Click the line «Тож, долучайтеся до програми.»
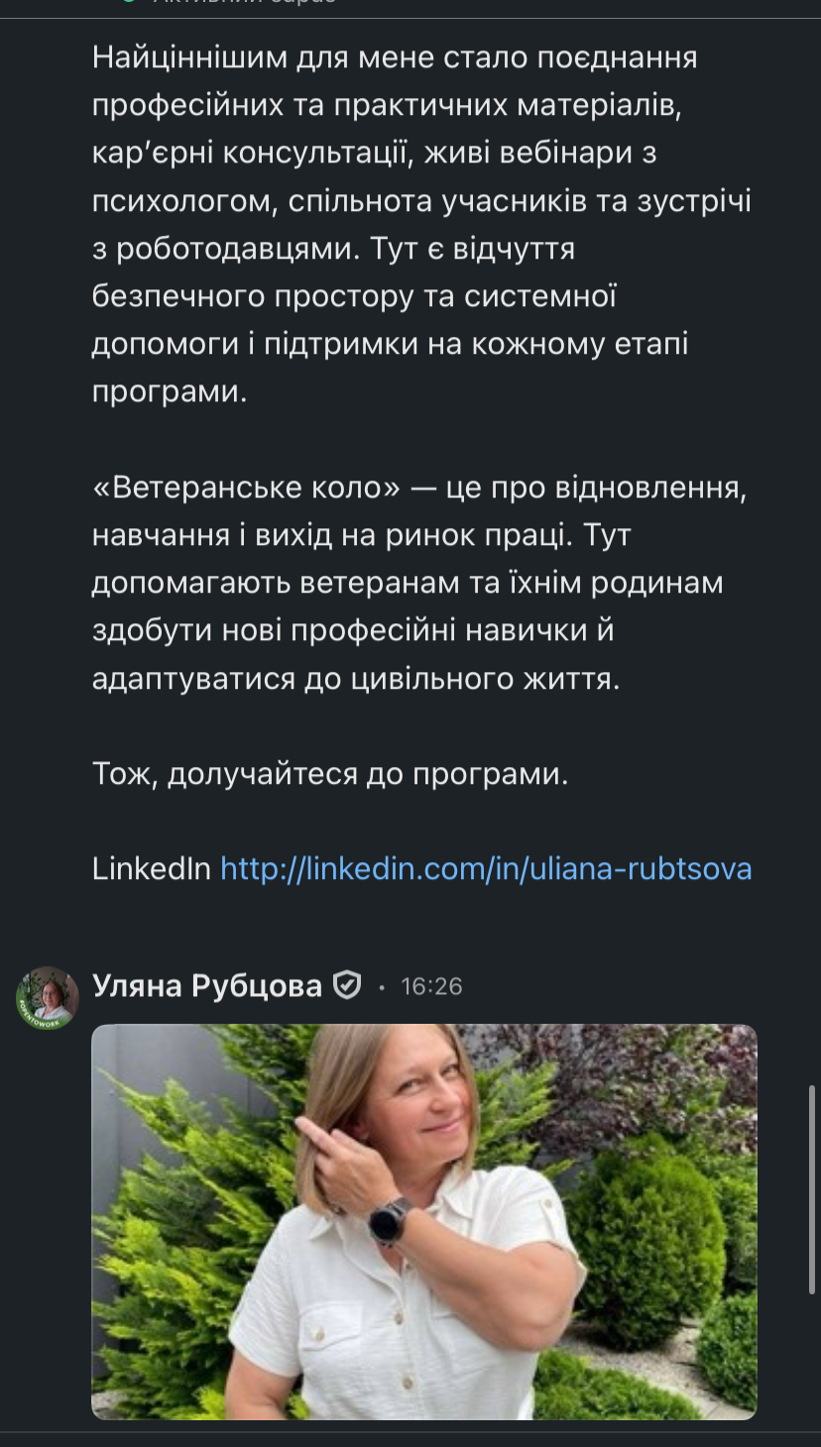The image size is (821, 1447). 330,774
